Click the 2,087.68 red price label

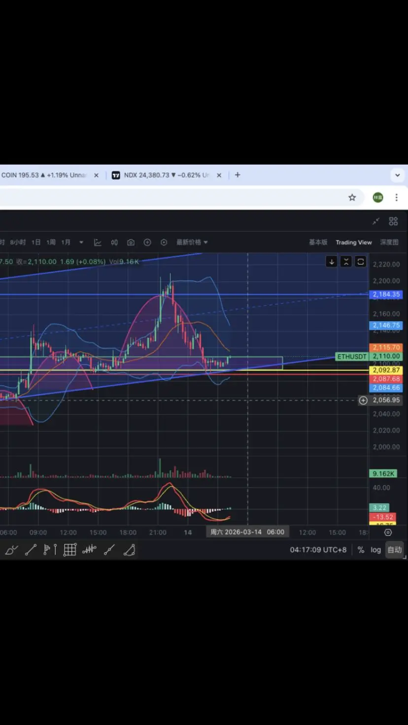pyautogui.click(x=386, y=379)
